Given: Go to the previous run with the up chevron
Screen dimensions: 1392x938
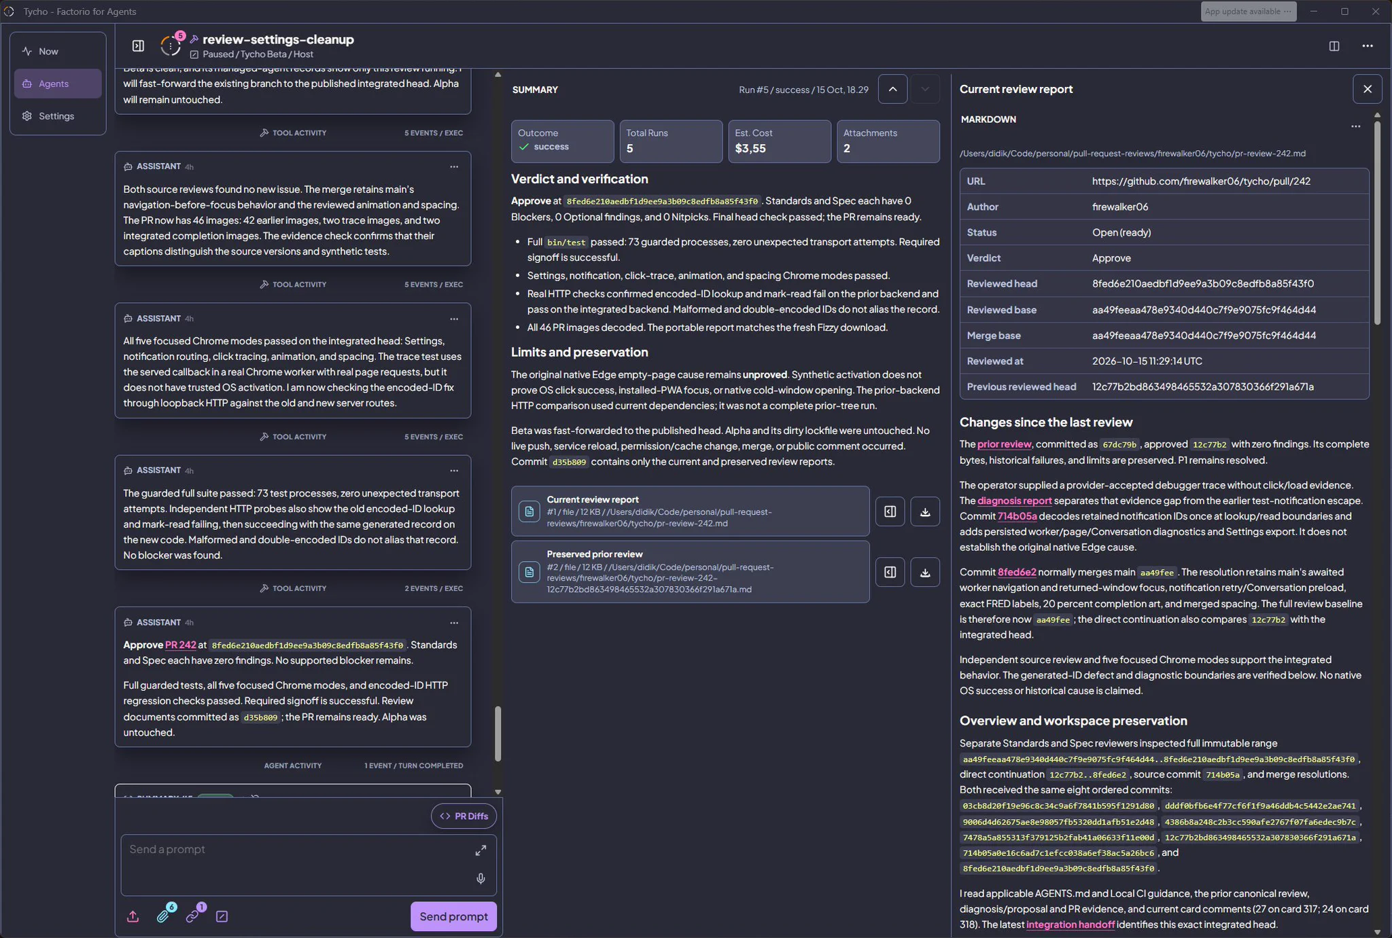Looking at the screenshot, I should pyautogui.click(x=892, y=89).
